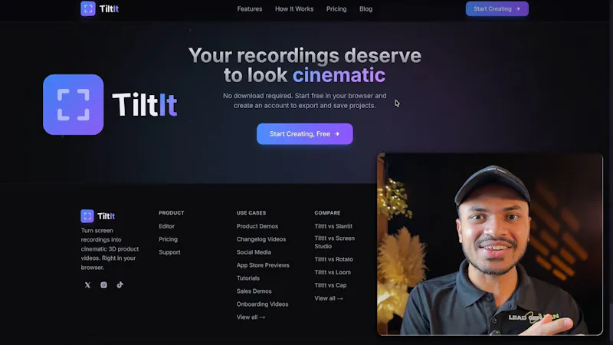Click the word cinematic in headline

(339, 75)
